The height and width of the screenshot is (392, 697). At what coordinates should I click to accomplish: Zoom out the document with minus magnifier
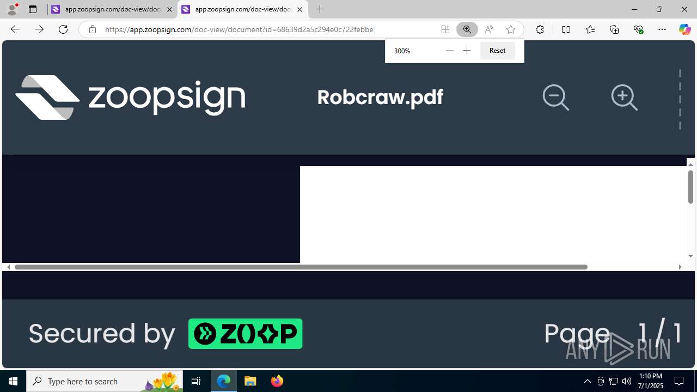[x=556, y=97]
